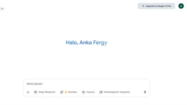Click the Deep Research magnifier icon
This screenshot has height=105, width=187.
coord(36,92)
